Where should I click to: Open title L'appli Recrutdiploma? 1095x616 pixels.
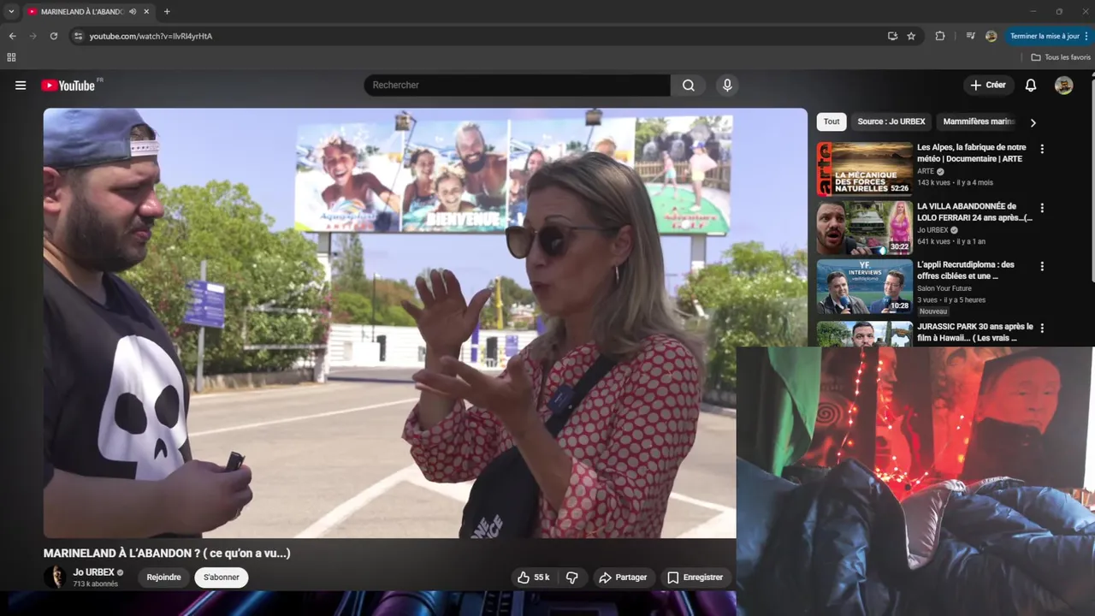[966, 270]
